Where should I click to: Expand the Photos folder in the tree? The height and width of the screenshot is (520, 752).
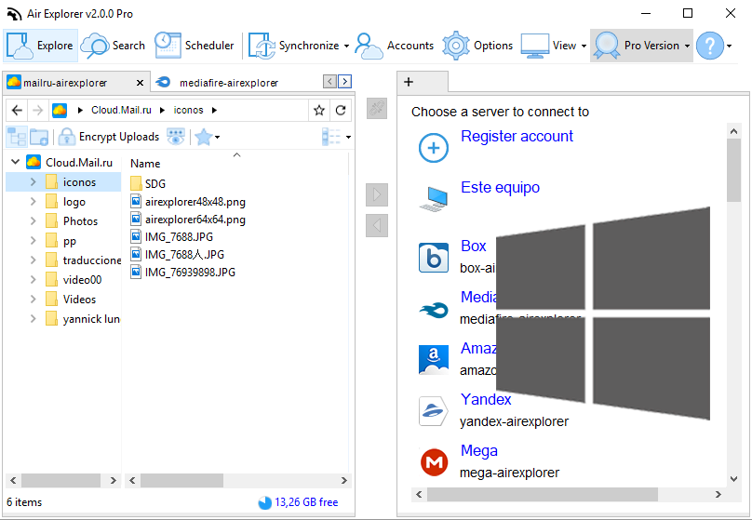pyautogui.click(x=33, y=221)
